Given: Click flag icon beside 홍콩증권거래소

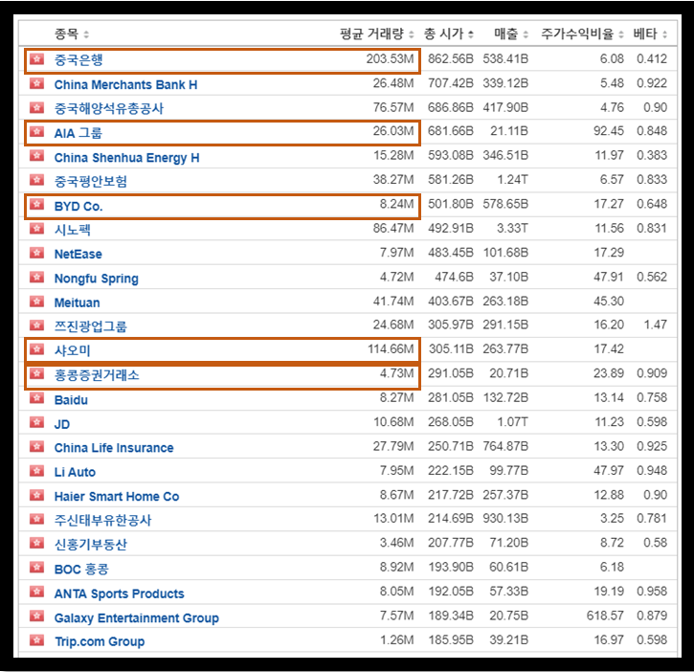Looking at the screenshot, I should tap(36, 373).
